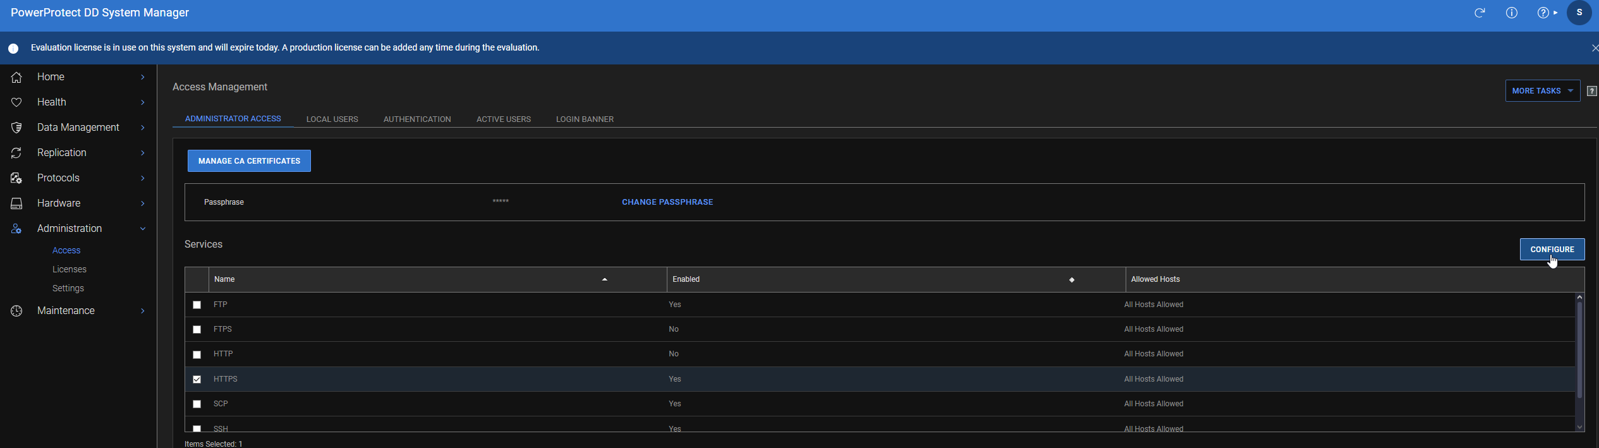Click Manage CA Certificates button

[249, 161]
